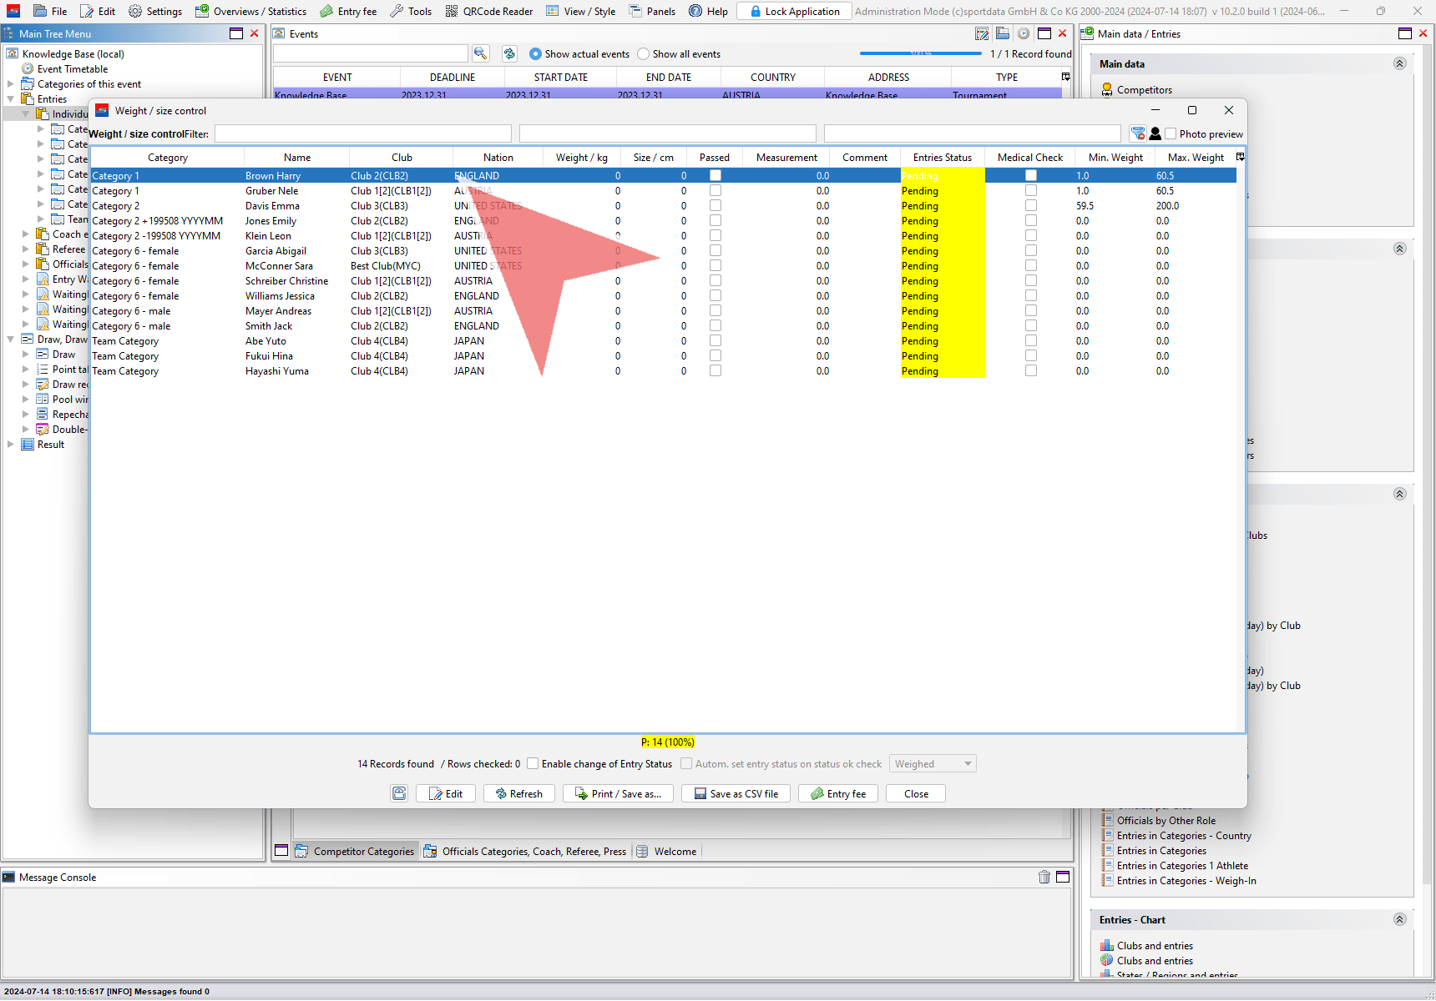Open the Competitors icon in Main data
Viewport: 1436px width, 1001px height.
(1107, 90)
